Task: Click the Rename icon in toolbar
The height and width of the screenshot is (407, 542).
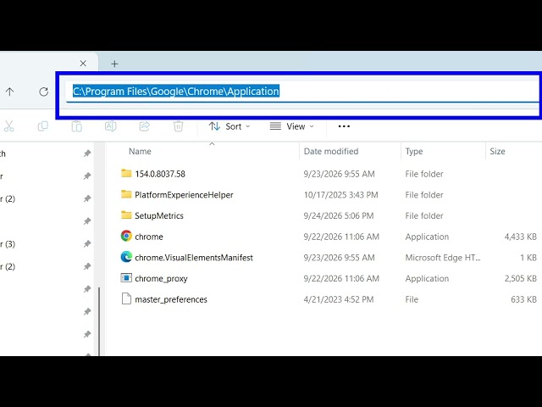Action: [111, 126]
